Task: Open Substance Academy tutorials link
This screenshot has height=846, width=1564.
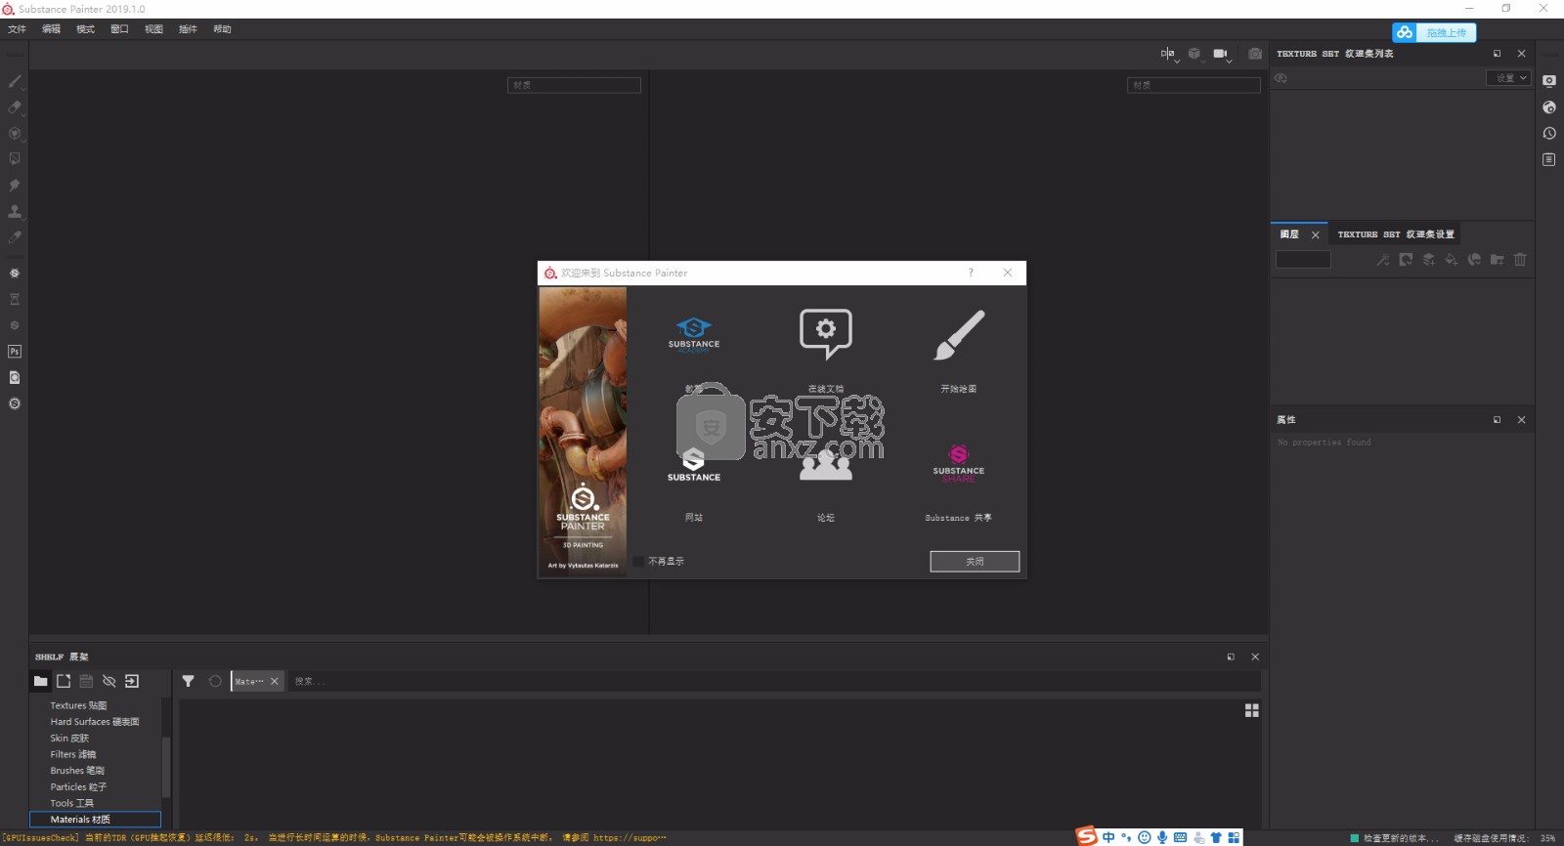Action: pyautogui.click(x=694, y=334)
